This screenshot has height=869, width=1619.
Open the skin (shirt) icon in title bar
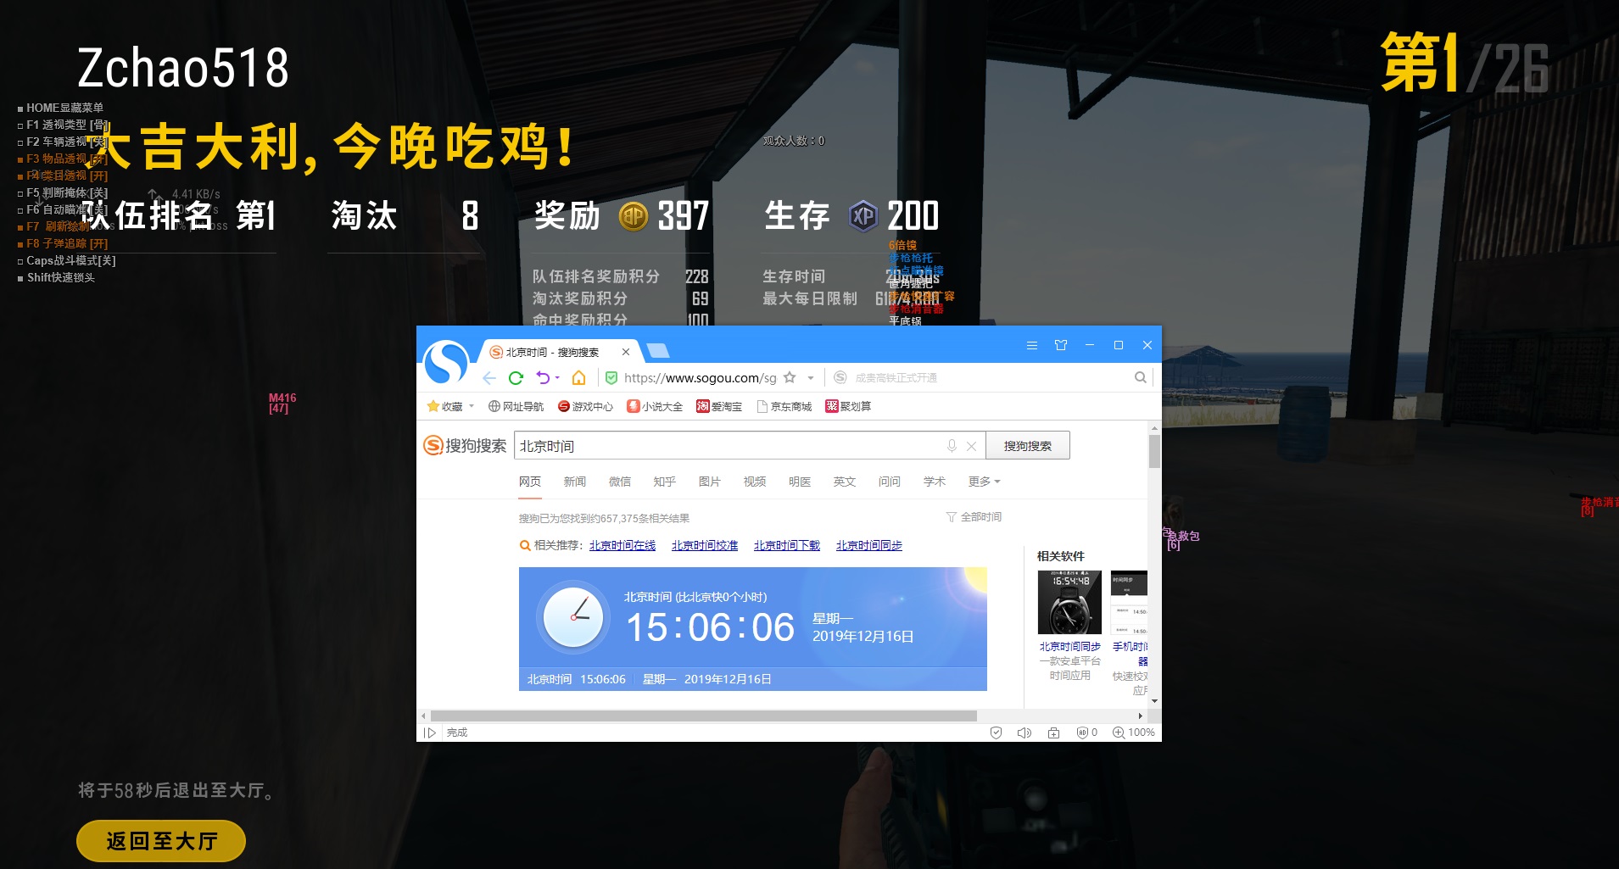[x=1060, y=345]
